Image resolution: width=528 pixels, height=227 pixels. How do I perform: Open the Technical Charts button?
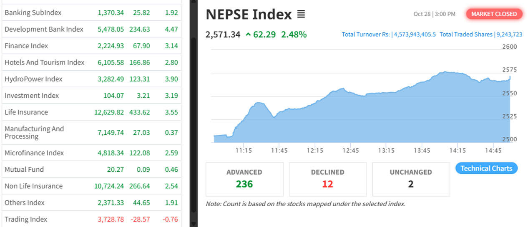(486, 168)
